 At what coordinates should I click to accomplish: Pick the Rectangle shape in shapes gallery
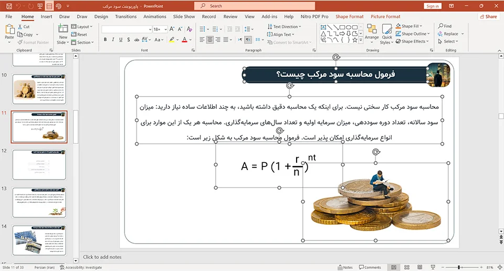(x=342, y=27)
